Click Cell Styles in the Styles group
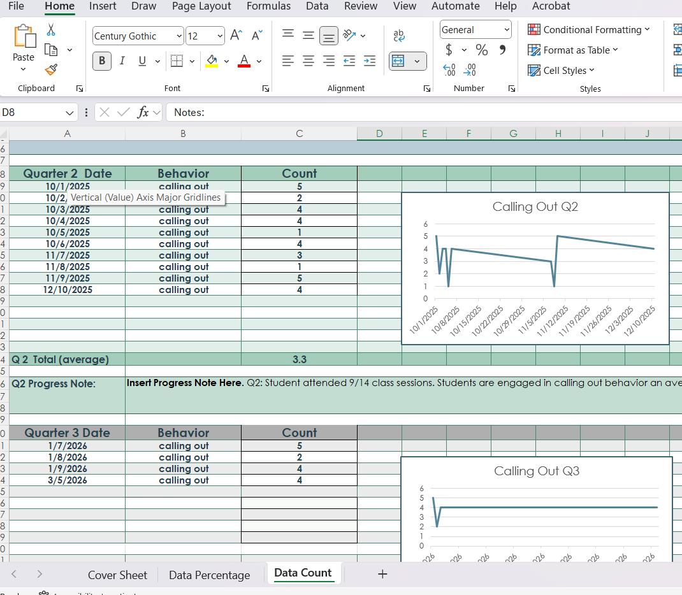This screenshot has width=682, height=595. 562,70
